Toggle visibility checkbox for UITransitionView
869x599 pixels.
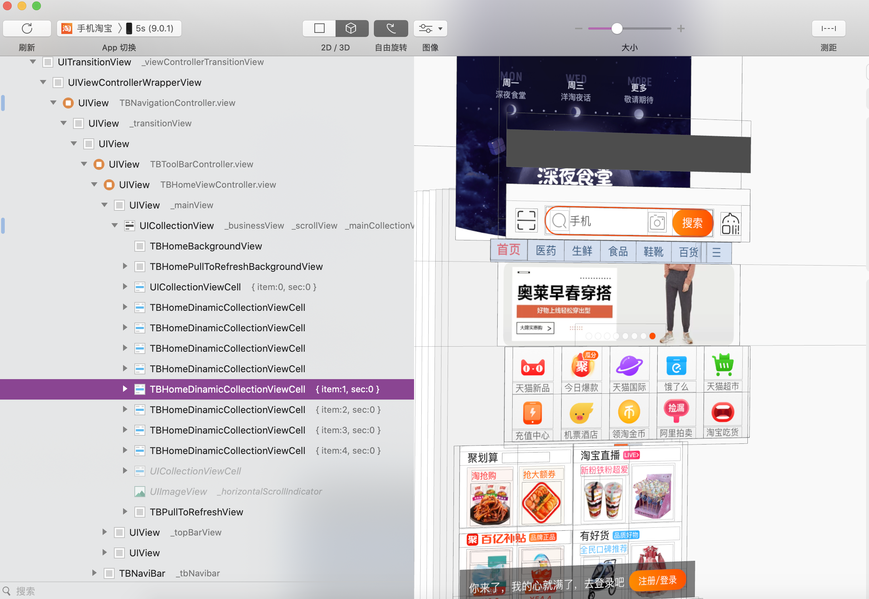(x=48, y=62)
